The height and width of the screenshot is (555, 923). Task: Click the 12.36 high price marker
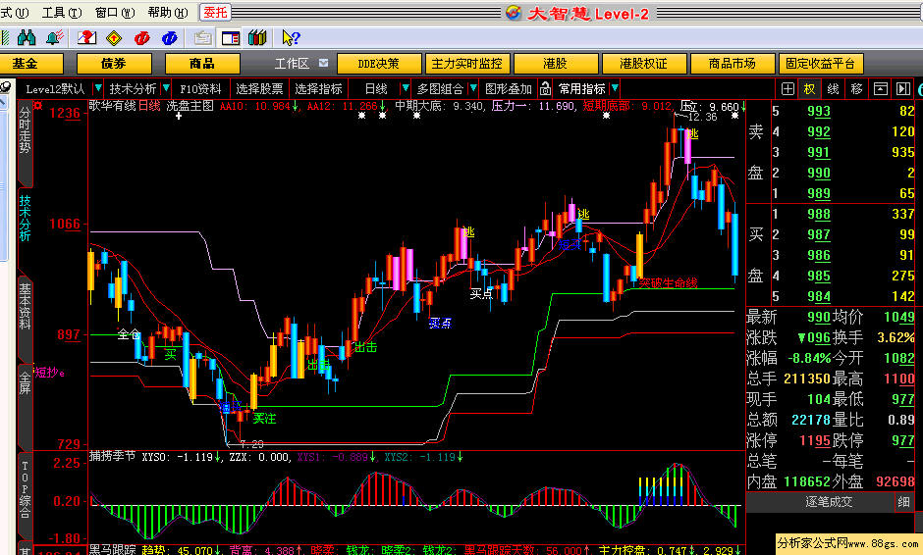(x=703, y=117)
